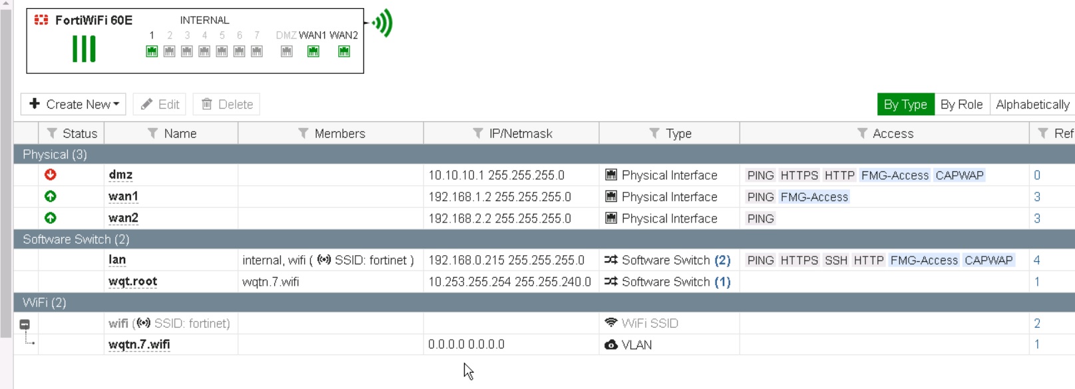Switch view to By Type
Screen dimensions: 1075x389
905,105
